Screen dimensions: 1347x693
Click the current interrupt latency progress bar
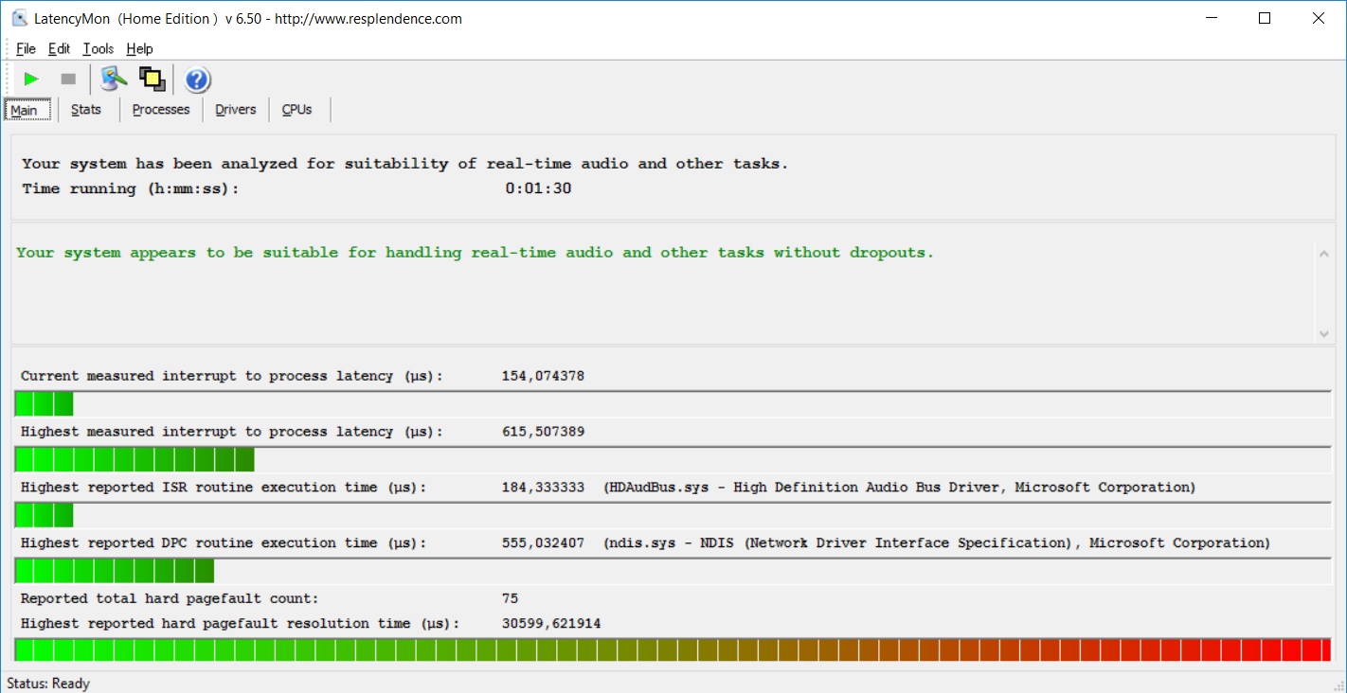point(673,403)
